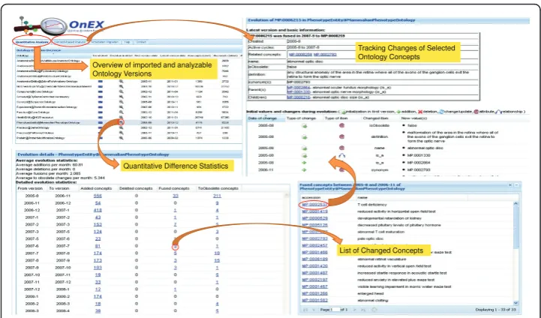
Task: Open accession link for pale optic disc
Action: [x=314, y=238]
